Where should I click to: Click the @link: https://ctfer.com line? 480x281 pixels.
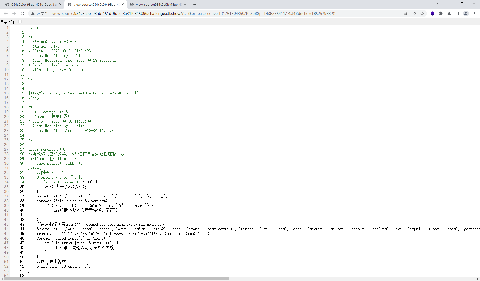56,70
